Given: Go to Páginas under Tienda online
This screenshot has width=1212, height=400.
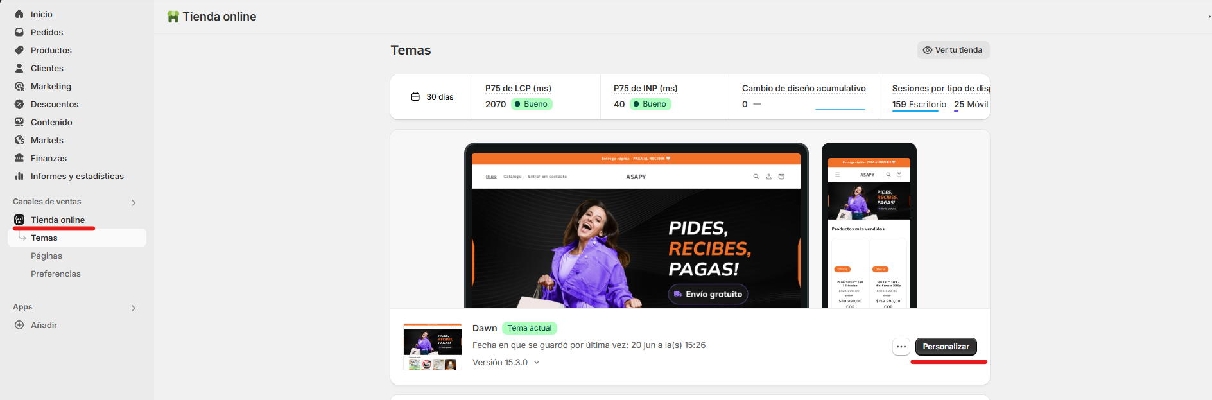Looking at the screenshot, I should [46, 256].
